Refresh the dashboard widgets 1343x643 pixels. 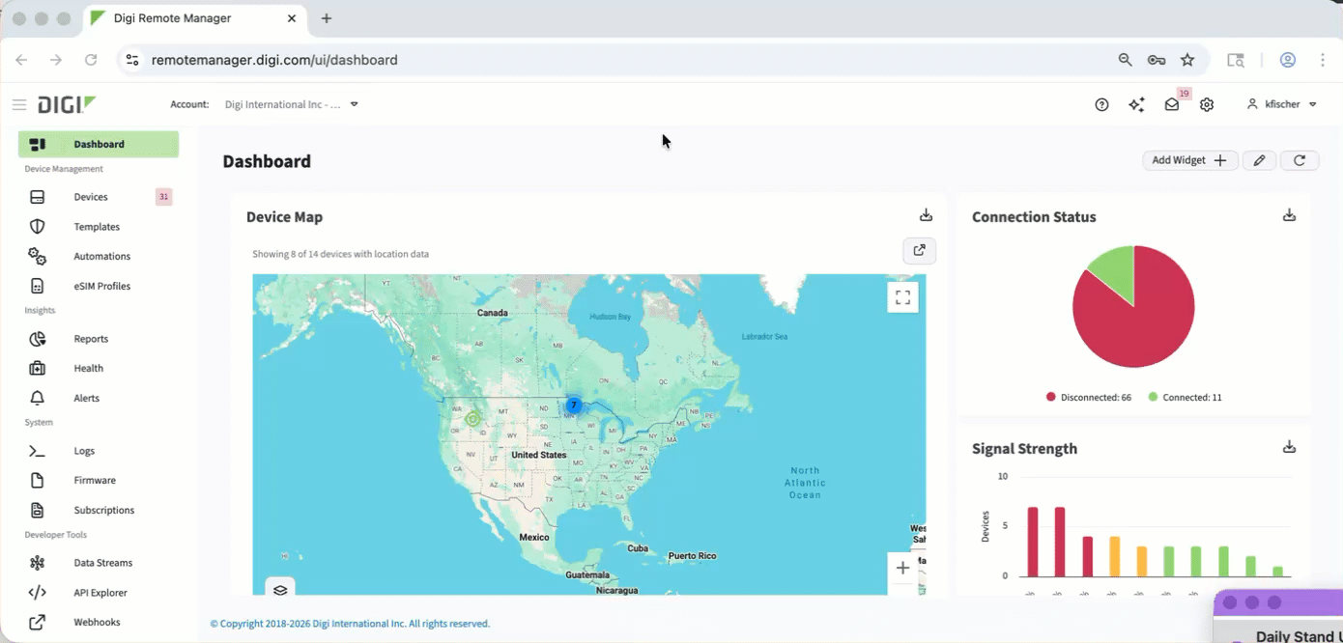pos(1300,160)
